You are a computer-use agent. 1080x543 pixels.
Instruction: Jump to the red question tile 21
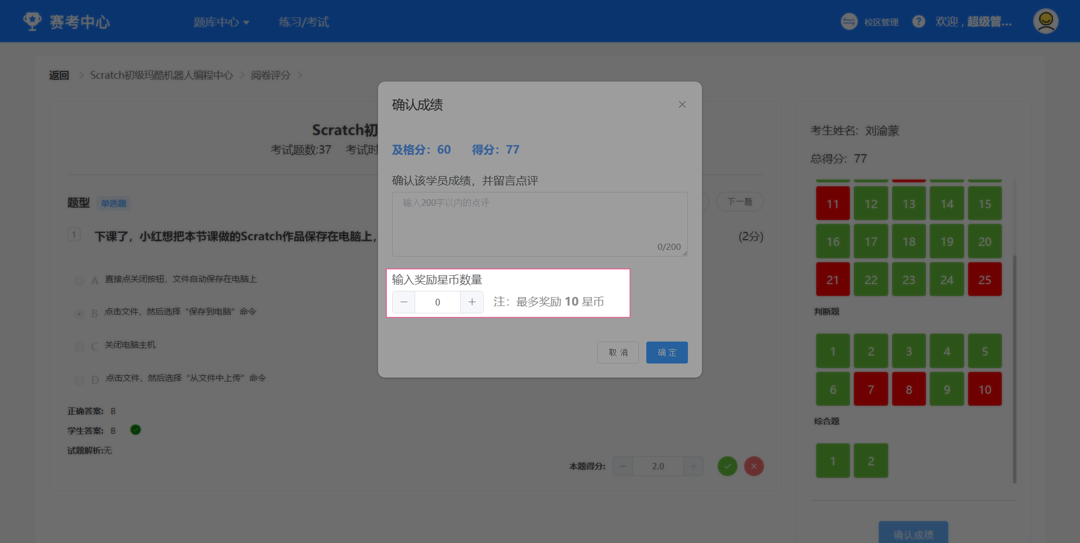pyautogui.click(x=833, y=280)
